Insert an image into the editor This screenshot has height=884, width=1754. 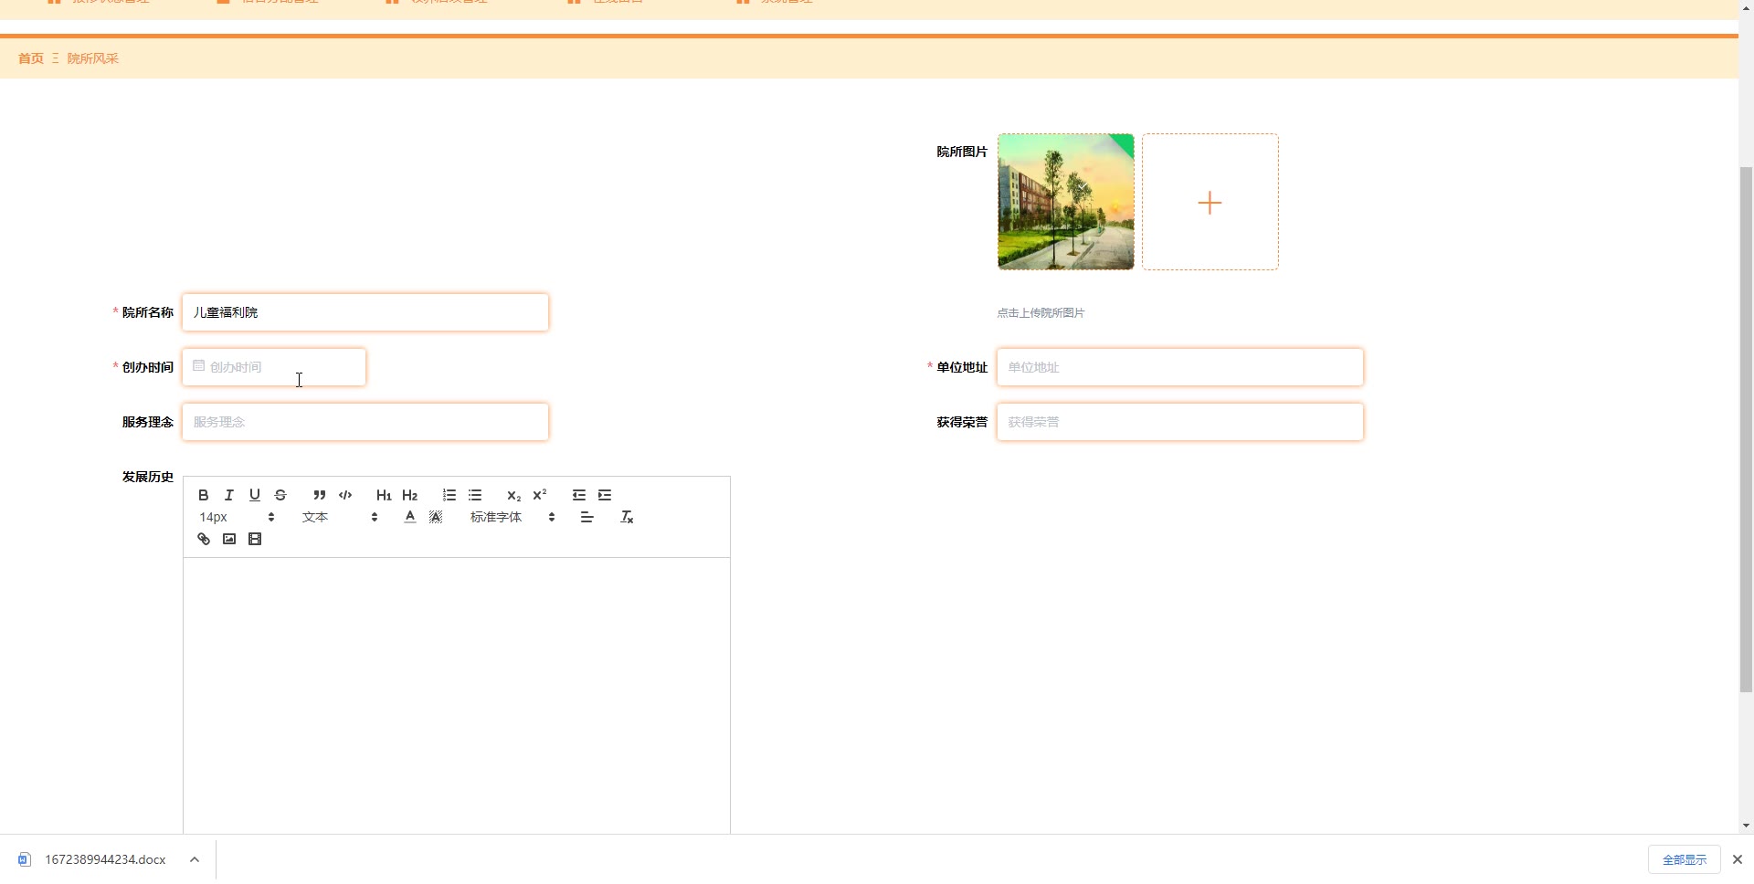[x=229, y=539]
